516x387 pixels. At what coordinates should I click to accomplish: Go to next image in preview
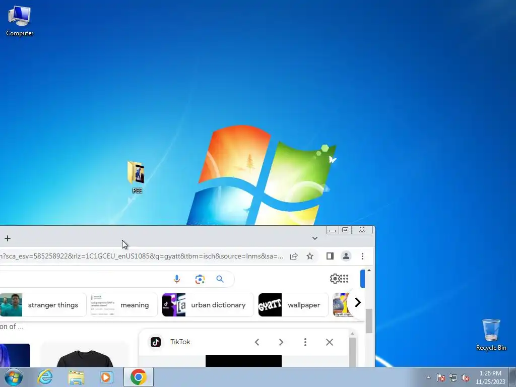point(281,342)
